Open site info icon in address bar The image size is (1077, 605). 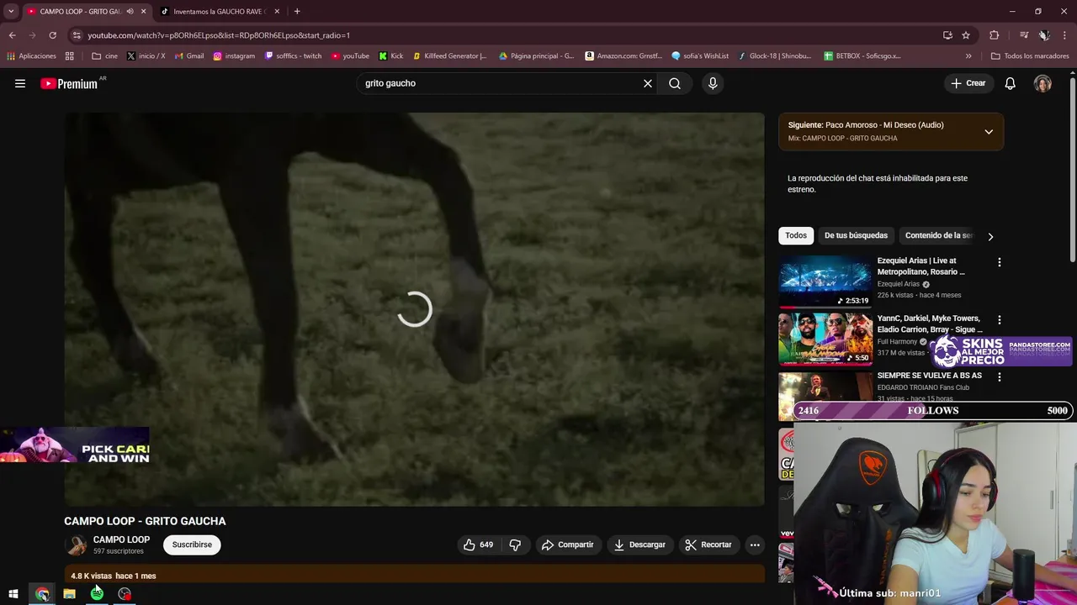77,35
